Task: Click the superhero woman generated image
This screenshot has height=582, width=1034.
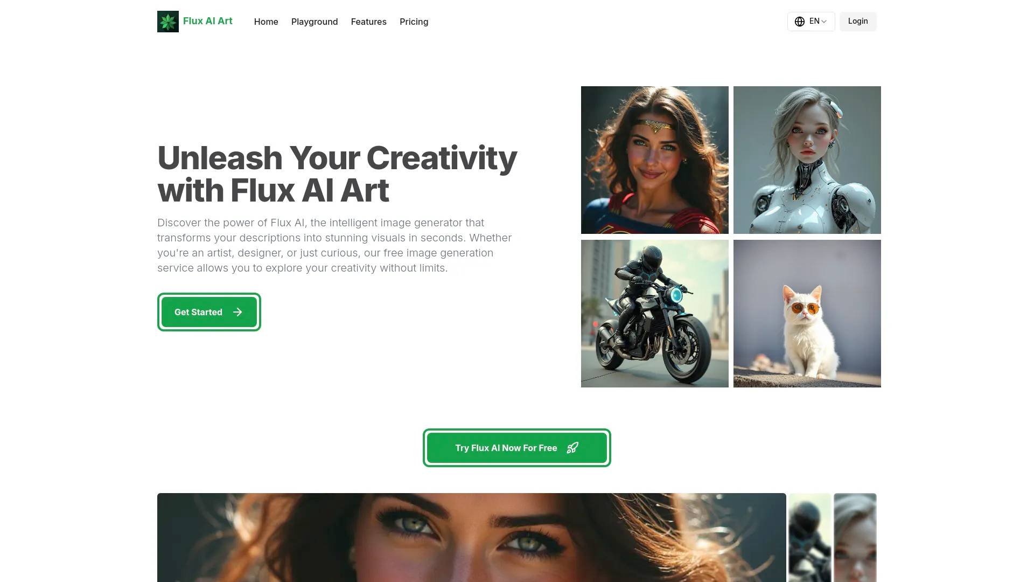Action: click(654, 160)
